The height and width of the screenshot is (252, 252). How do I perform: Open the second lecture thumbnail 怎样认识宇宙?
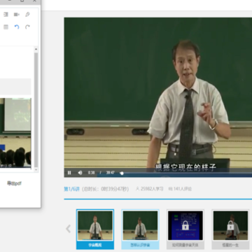tap(140, 225)
